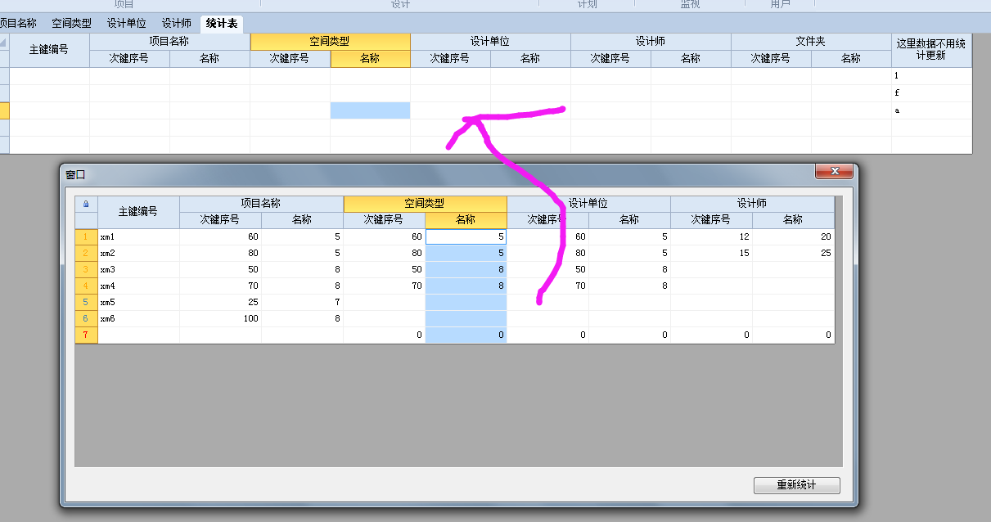Select row 1 header in dialog grid

86,236
